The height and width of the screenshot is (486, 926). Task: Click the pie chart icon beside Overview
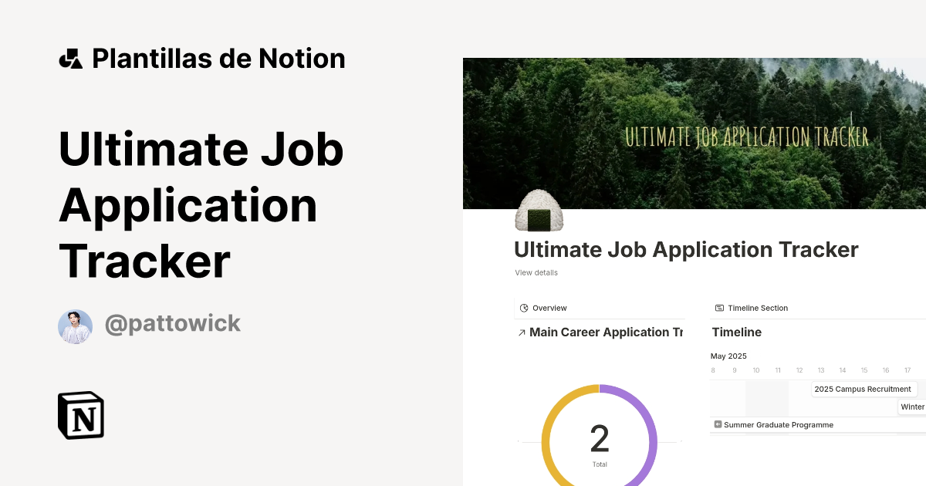point(523,308)
